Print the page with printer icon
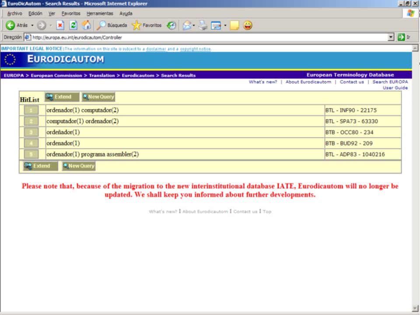This screenshot has width=420, height=315. 203,25
